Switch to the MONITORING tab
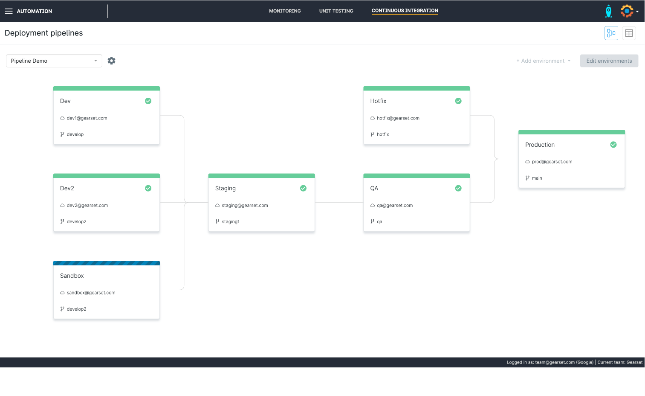Viewport: 645px width, 396px height. (285, 11)
